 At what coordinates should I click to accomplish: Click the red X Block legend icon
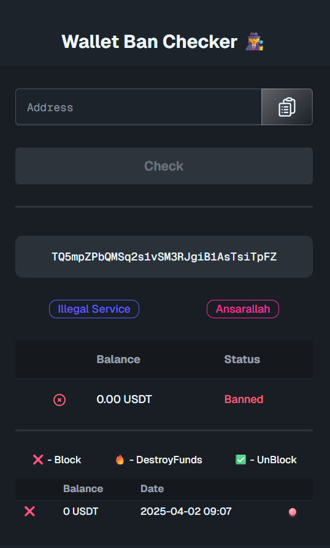[x=38, y=460]
